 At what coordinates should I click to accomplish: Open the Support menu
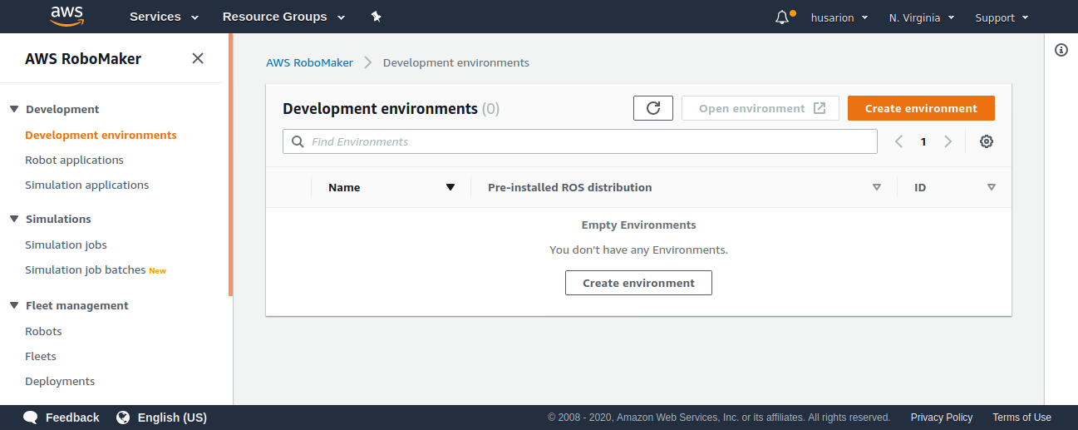pyautogui.click(x=1002, y=17)
